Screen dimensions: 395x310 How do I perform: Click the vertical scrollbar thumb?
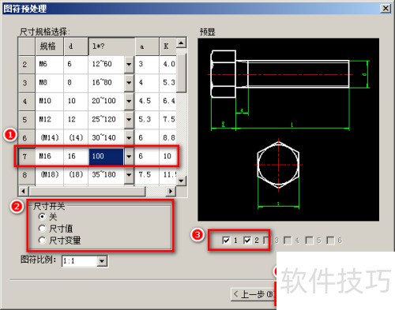(x=181, y=73)
